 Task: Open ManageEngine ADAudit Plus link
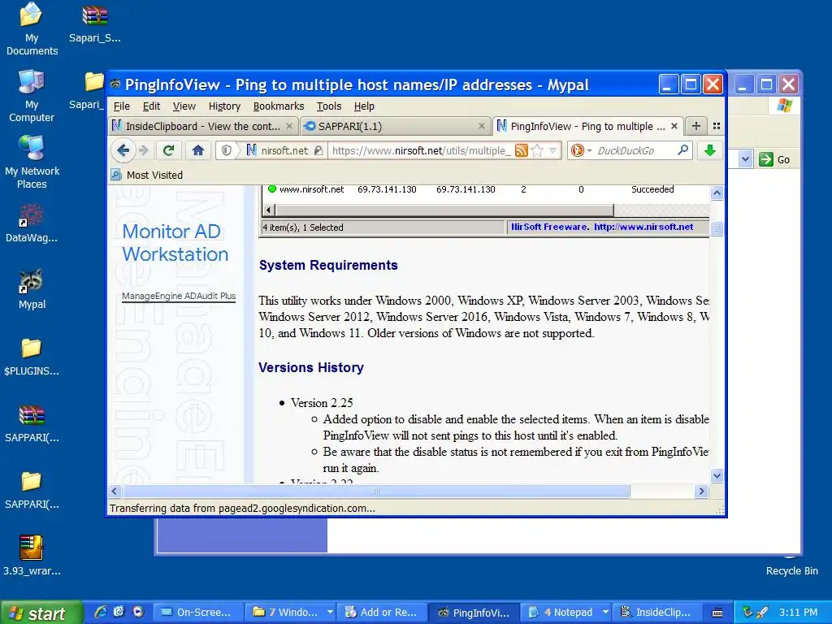pos(179,296)
